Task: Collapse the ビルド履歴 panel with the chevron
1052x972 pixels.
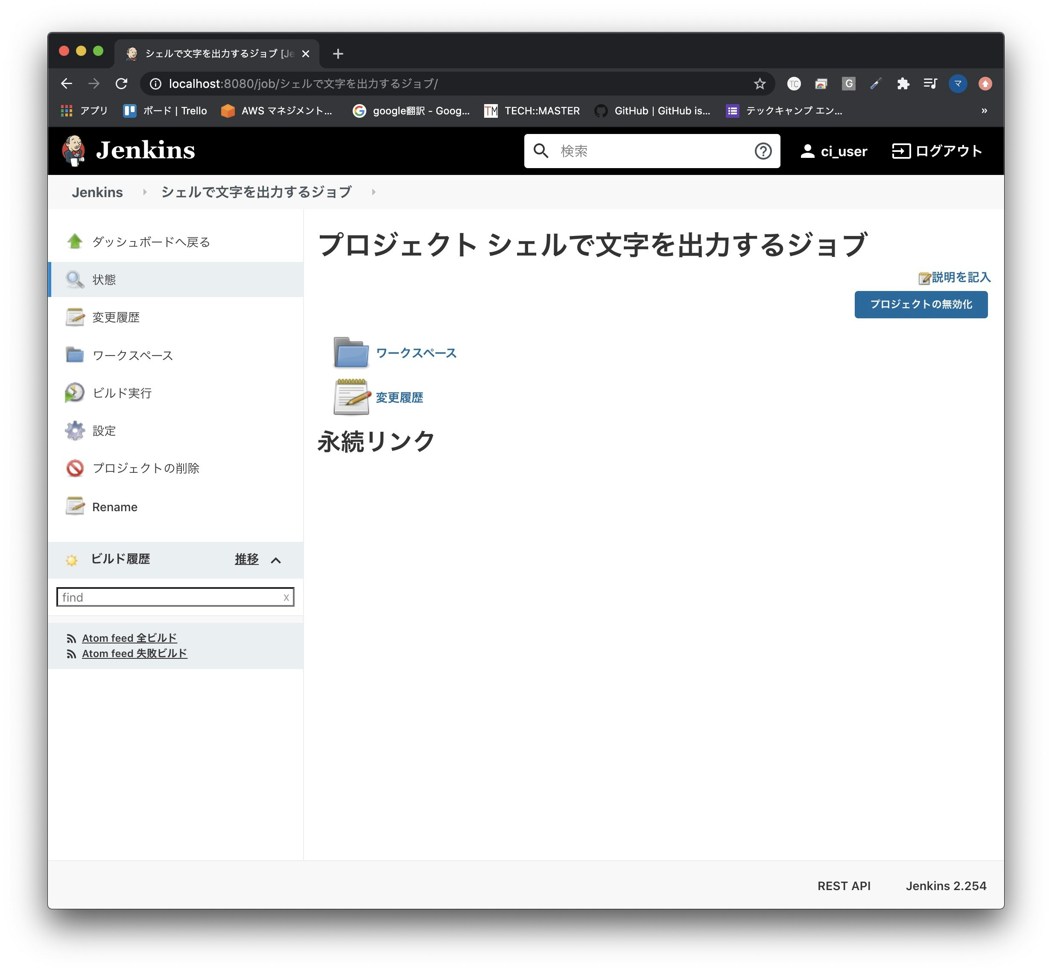Action: (277, 560)
